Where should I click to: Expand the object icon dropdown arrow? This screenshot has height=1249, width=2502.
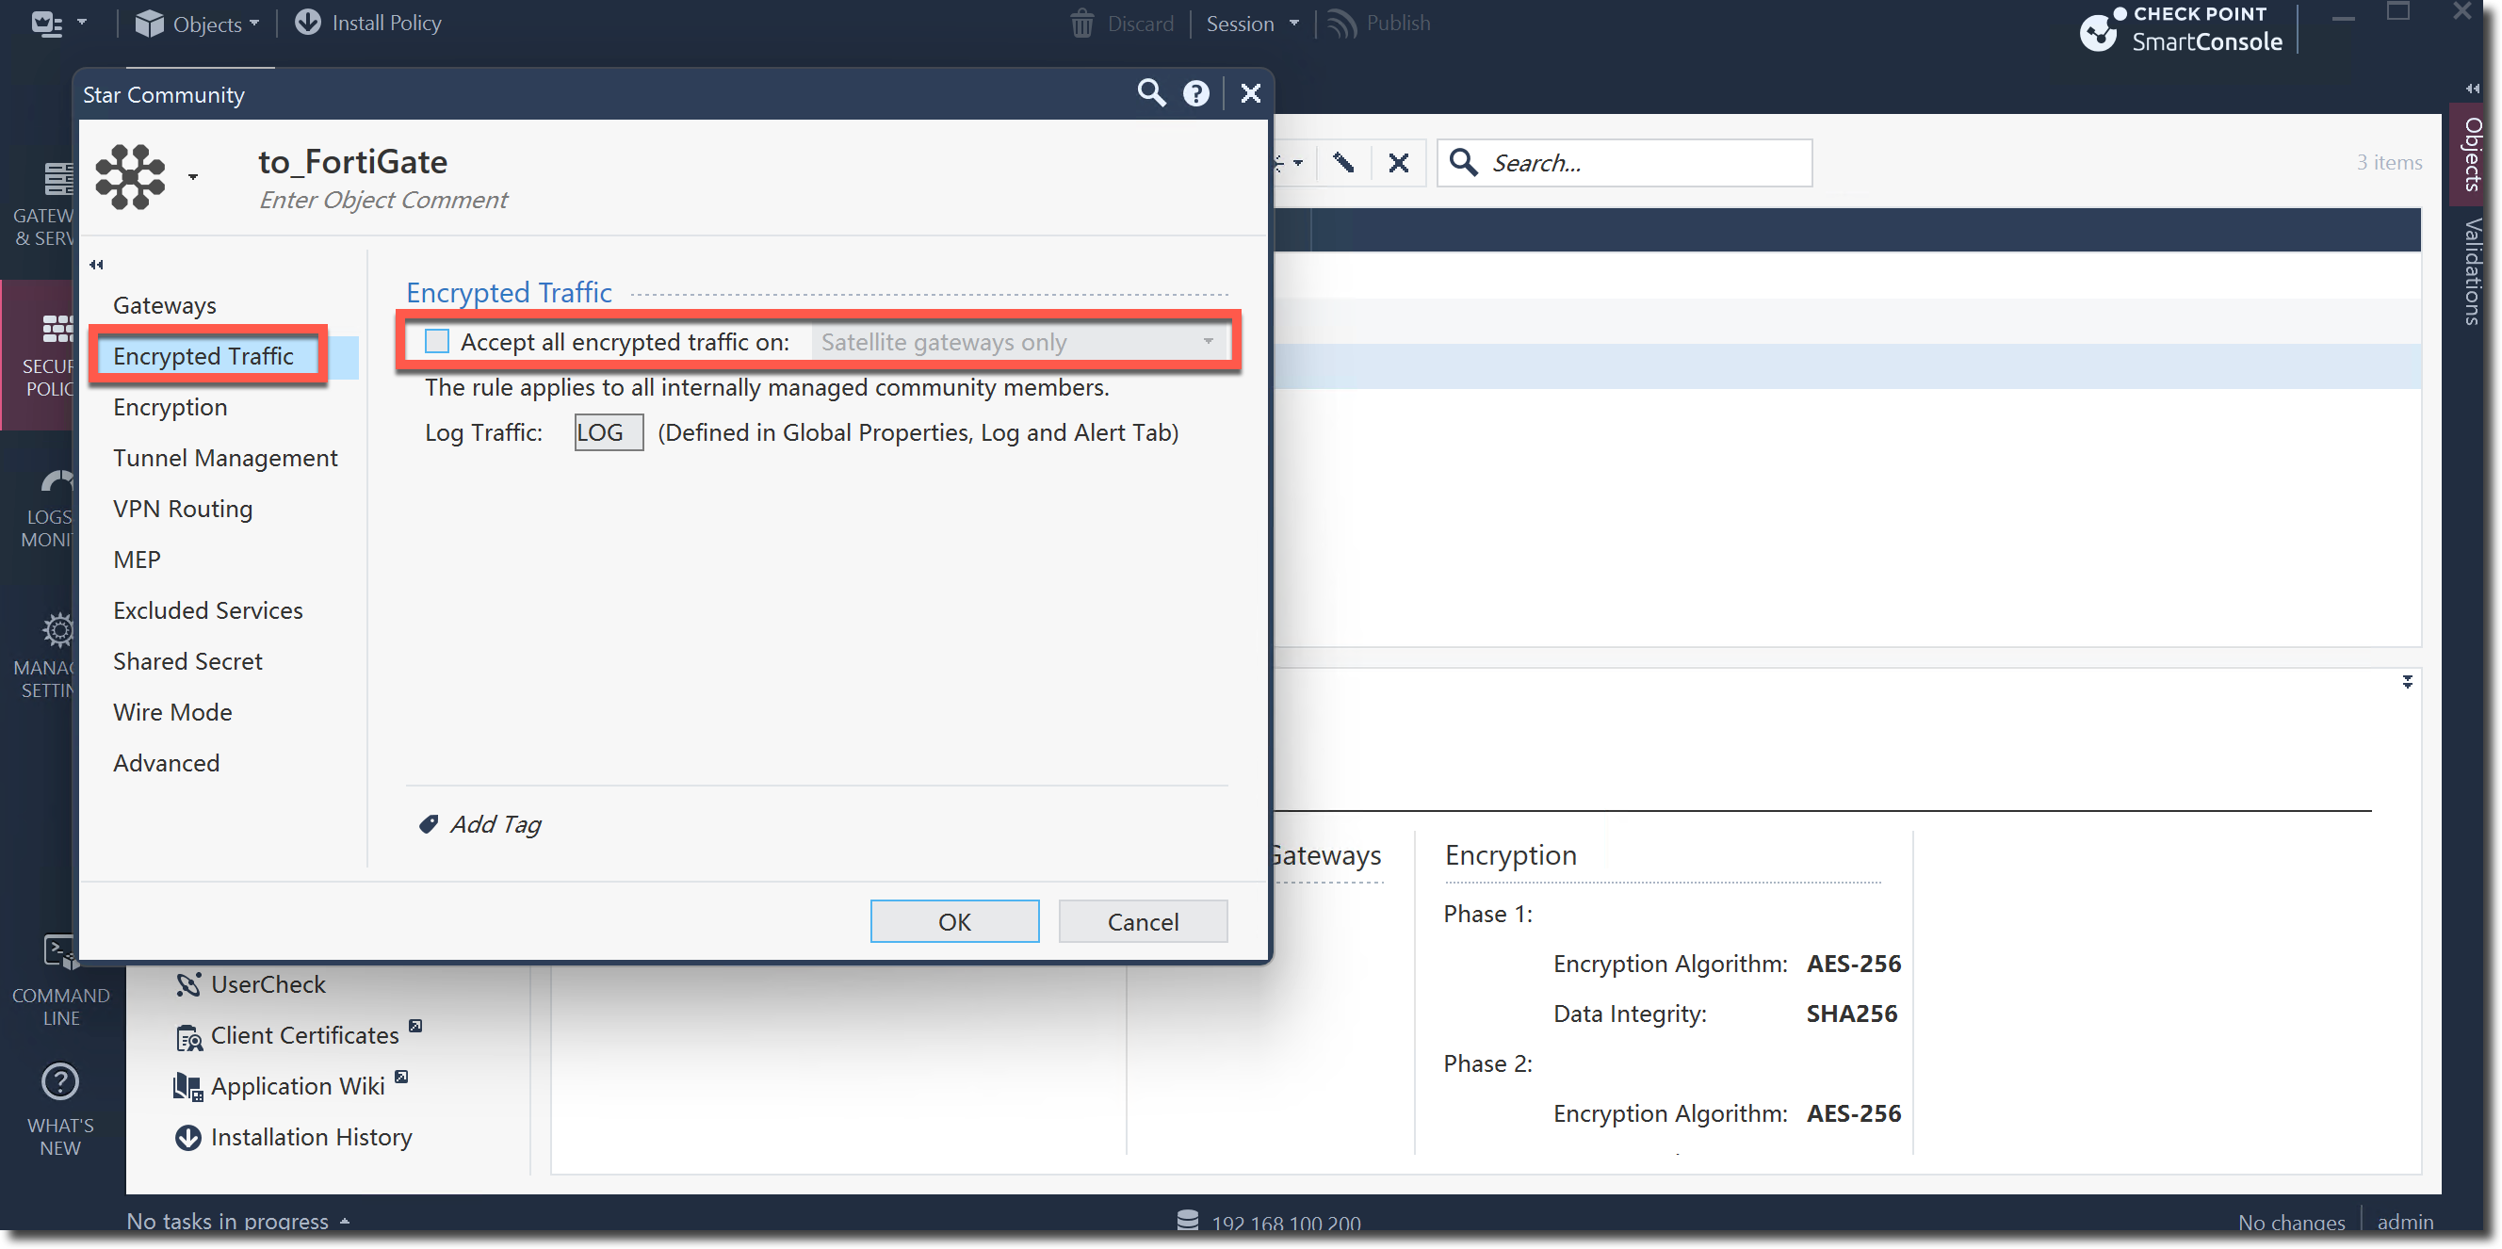193,177
